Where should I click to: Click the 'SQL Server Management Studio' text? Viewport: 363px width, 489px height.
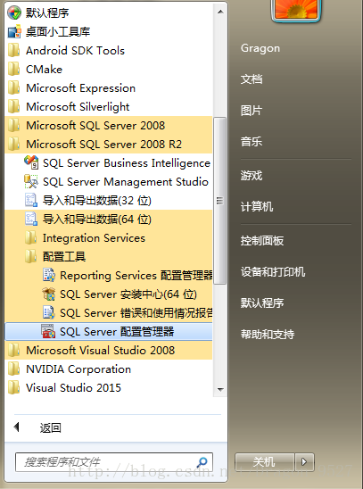(x=126, y=181)
